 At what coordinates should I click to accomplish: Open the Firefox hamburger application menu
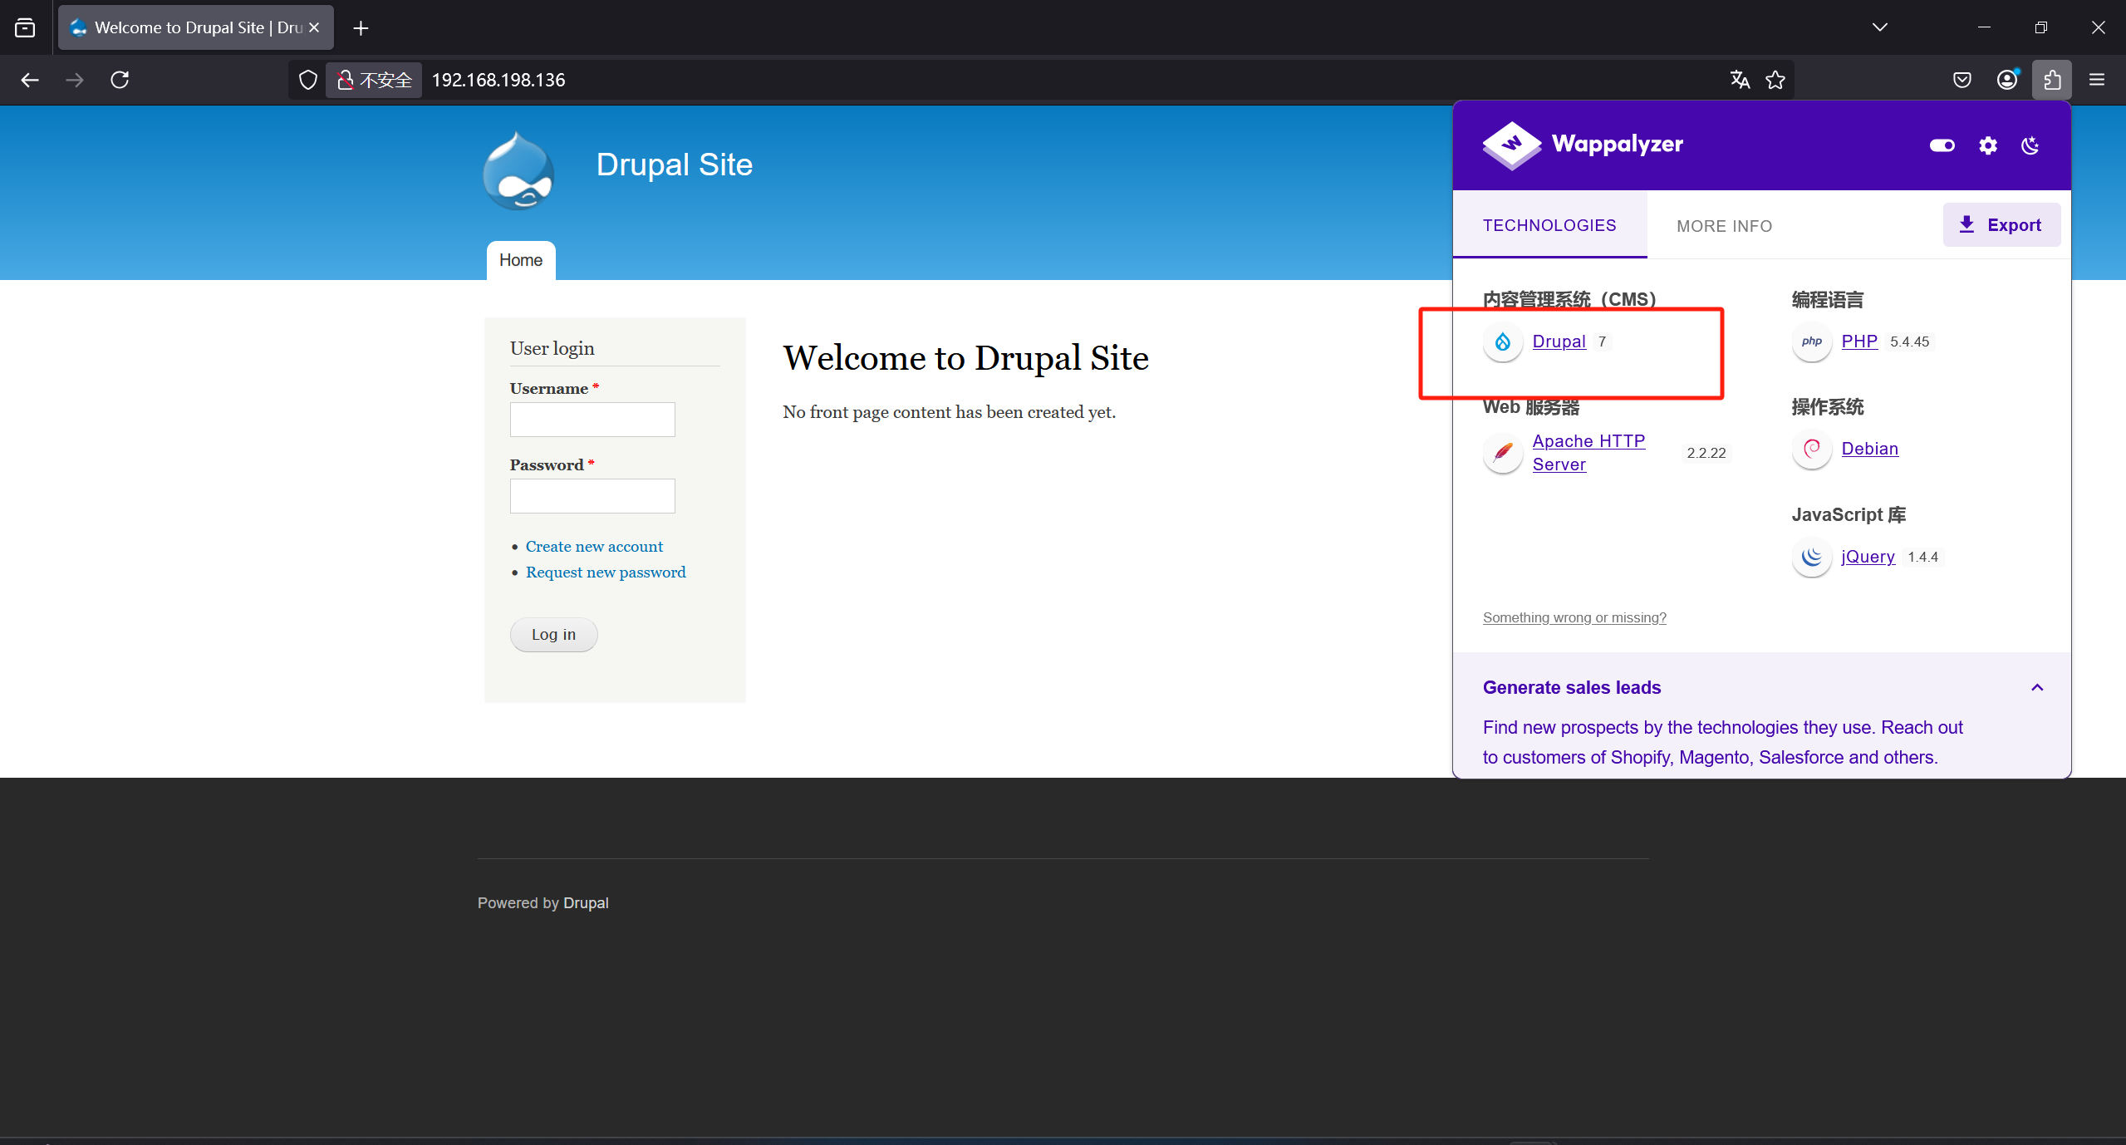(2096, 80)
